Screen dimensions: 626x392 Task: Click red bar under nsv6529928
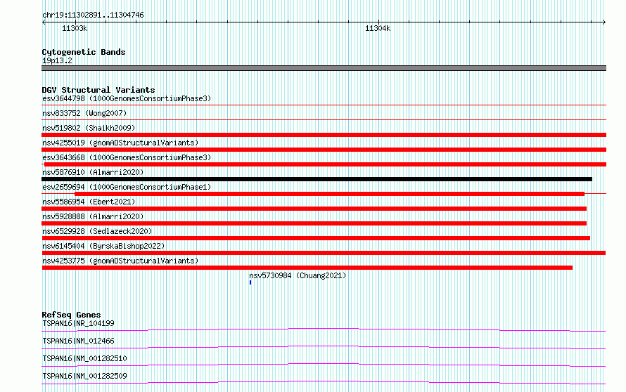(316, 238)
